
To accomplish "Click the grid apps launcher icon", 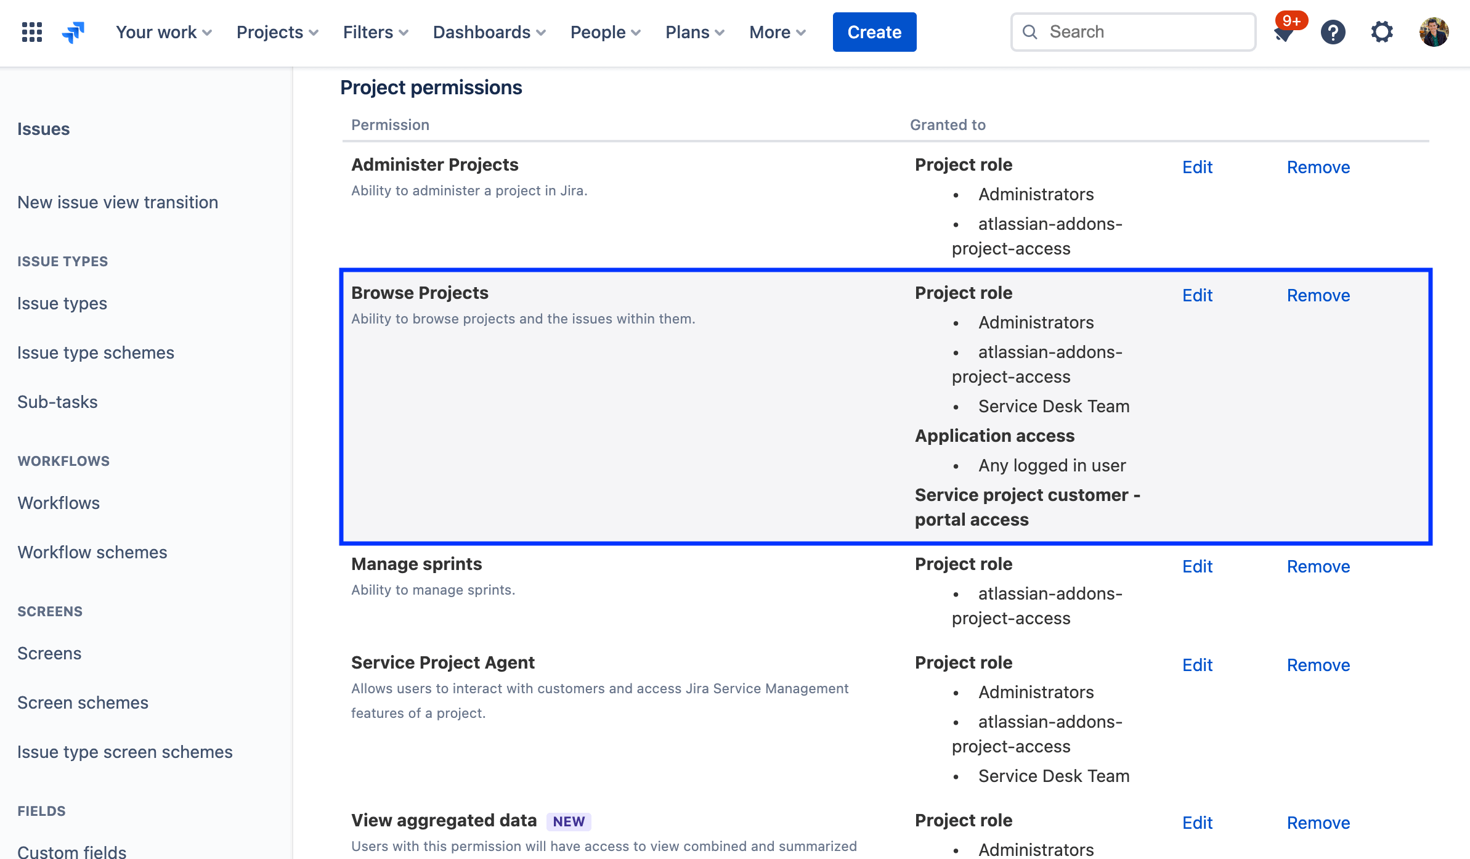I will tap(31, 31).
